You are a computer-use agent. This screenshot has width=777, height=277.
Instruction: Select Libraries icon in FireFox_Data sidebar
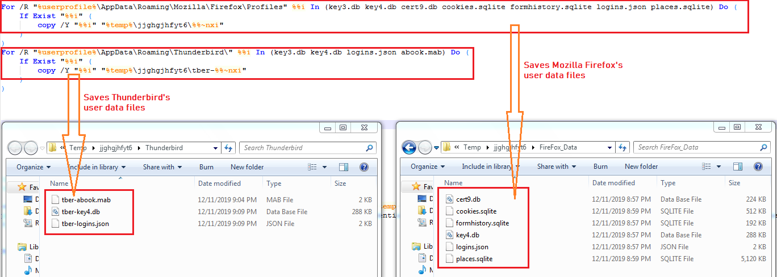click(x=416, y=247)
